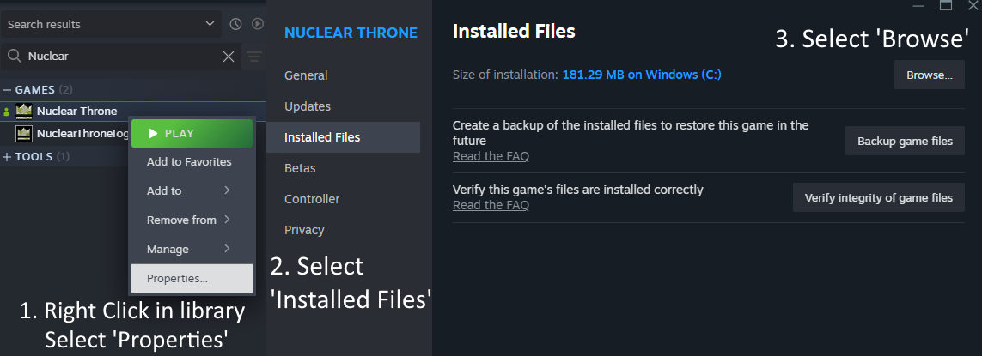The height and width of the screenshot is (356, 982).
Task: Click 'Verify integrity of game files'
Action: [878, 197]
